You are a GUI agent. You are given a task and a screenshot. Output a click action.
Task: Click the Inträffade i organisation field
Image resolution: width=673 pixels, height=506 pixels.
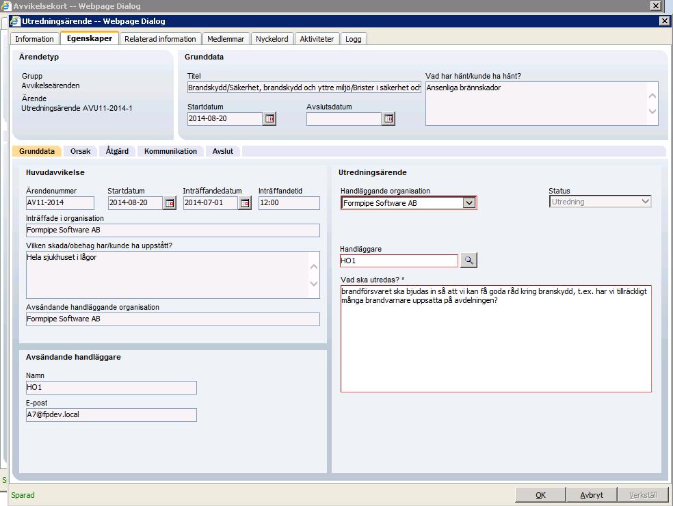coord(173,230)
